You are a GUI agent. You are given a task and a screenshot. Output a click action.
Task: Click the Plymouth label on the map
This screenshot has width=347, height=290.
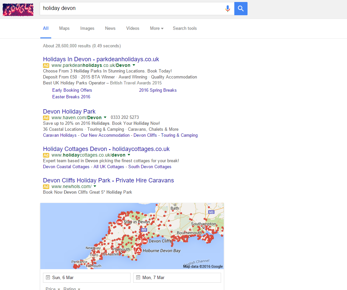121,249
